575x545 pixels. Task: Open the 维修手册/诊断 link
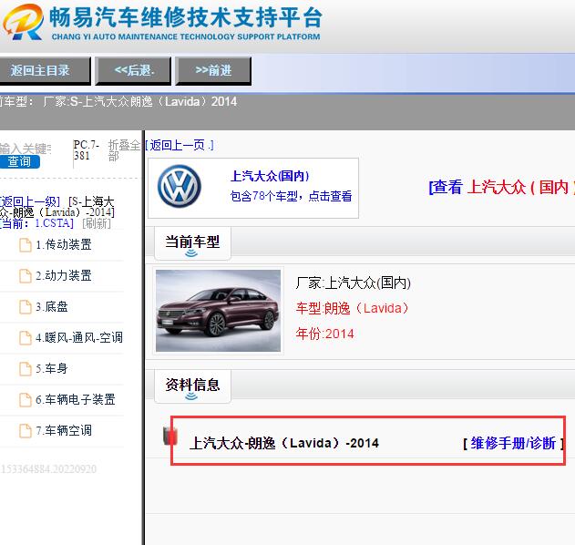click(513, 444)
